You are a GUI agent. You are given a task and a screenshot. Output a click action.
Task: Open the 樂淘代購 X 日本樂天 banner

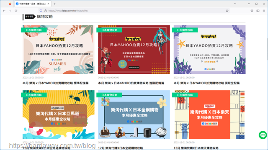tap(209, 115)
